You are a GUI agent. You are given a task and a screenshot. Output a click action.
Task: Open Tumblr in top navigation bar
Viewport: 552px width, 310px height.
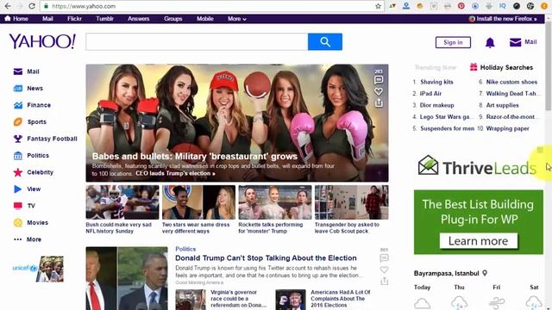point(105,19)
